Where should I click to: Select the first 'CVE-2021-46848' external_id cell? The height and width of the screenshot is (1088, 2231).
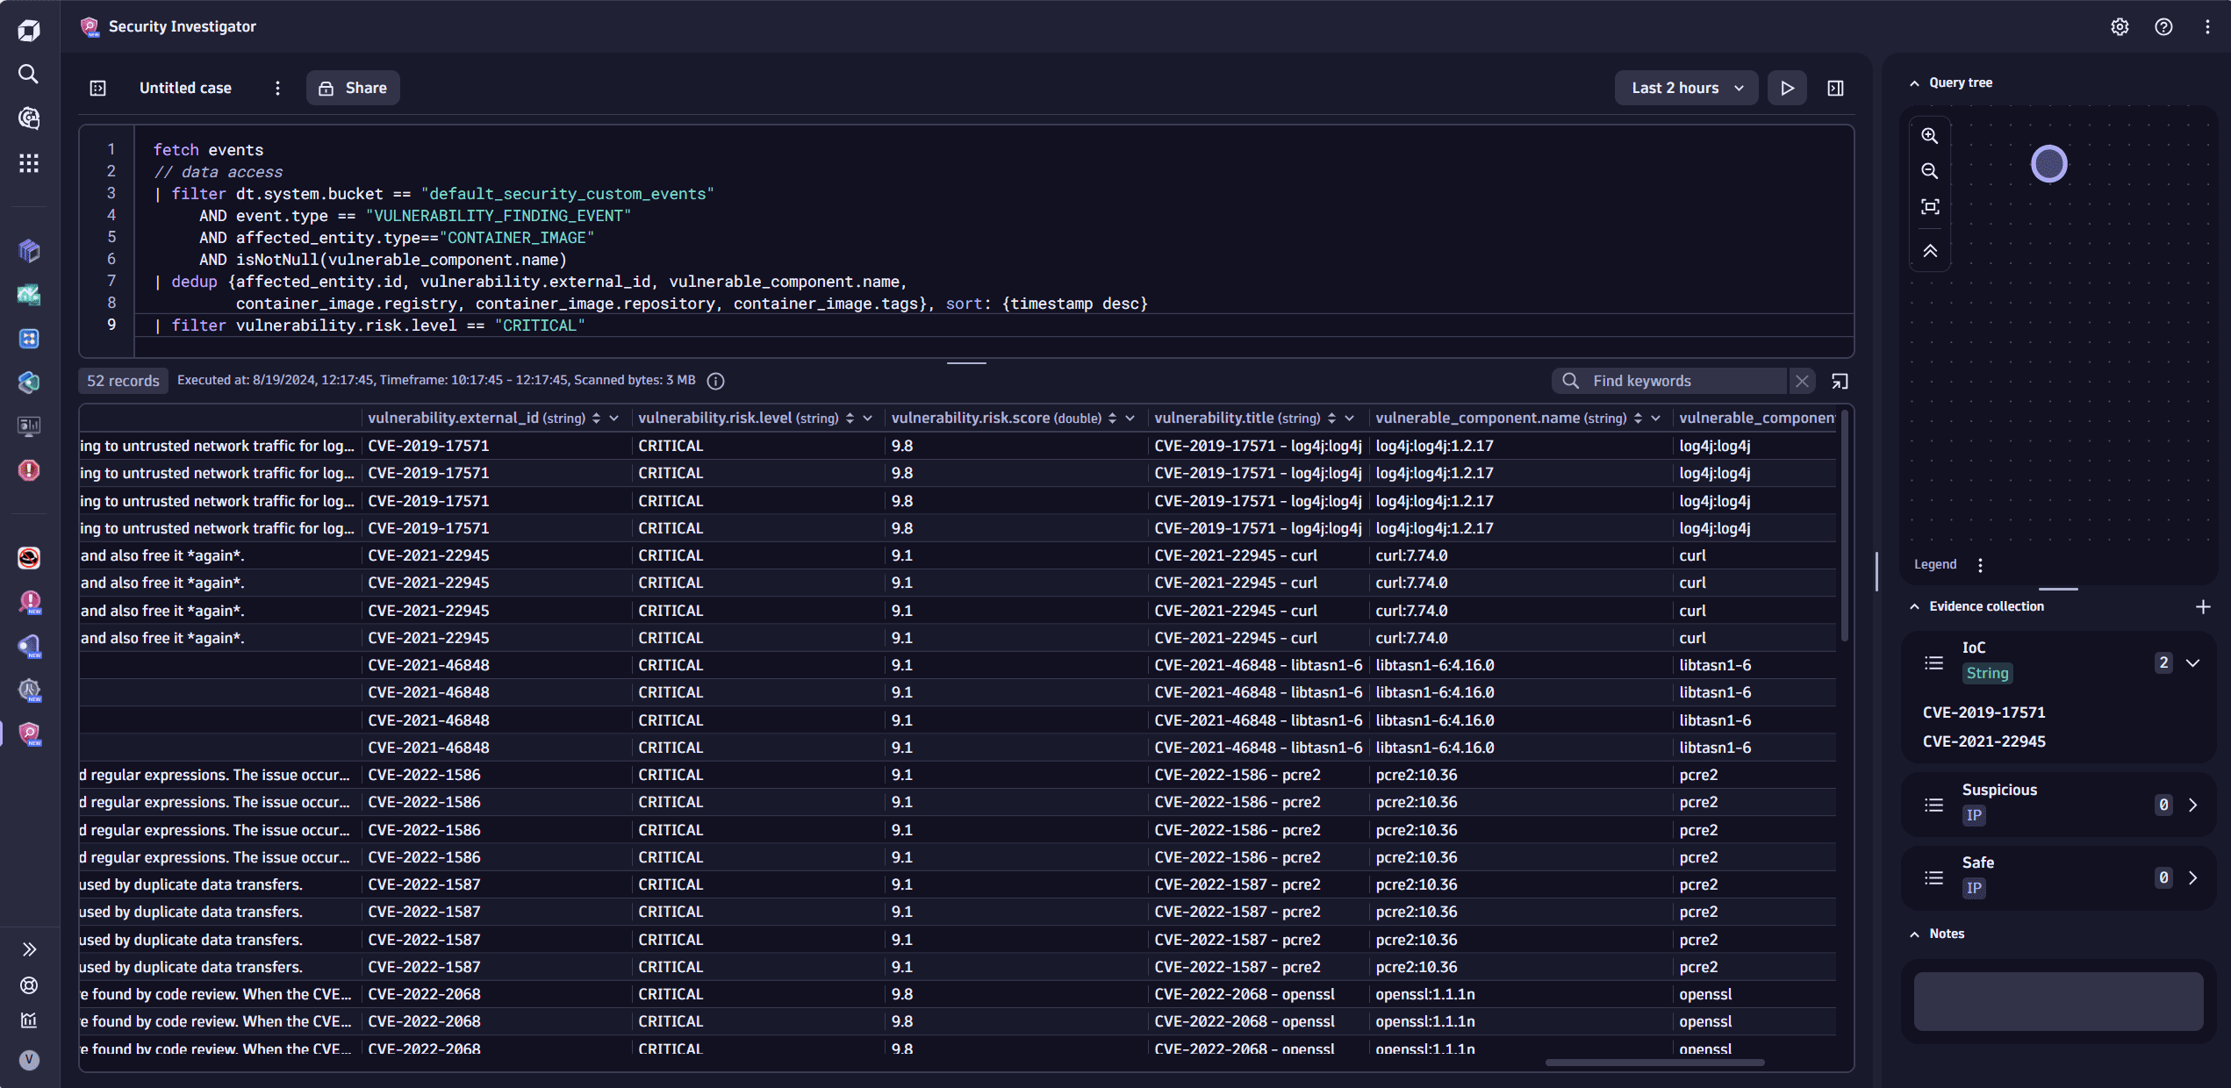[428, 665]
